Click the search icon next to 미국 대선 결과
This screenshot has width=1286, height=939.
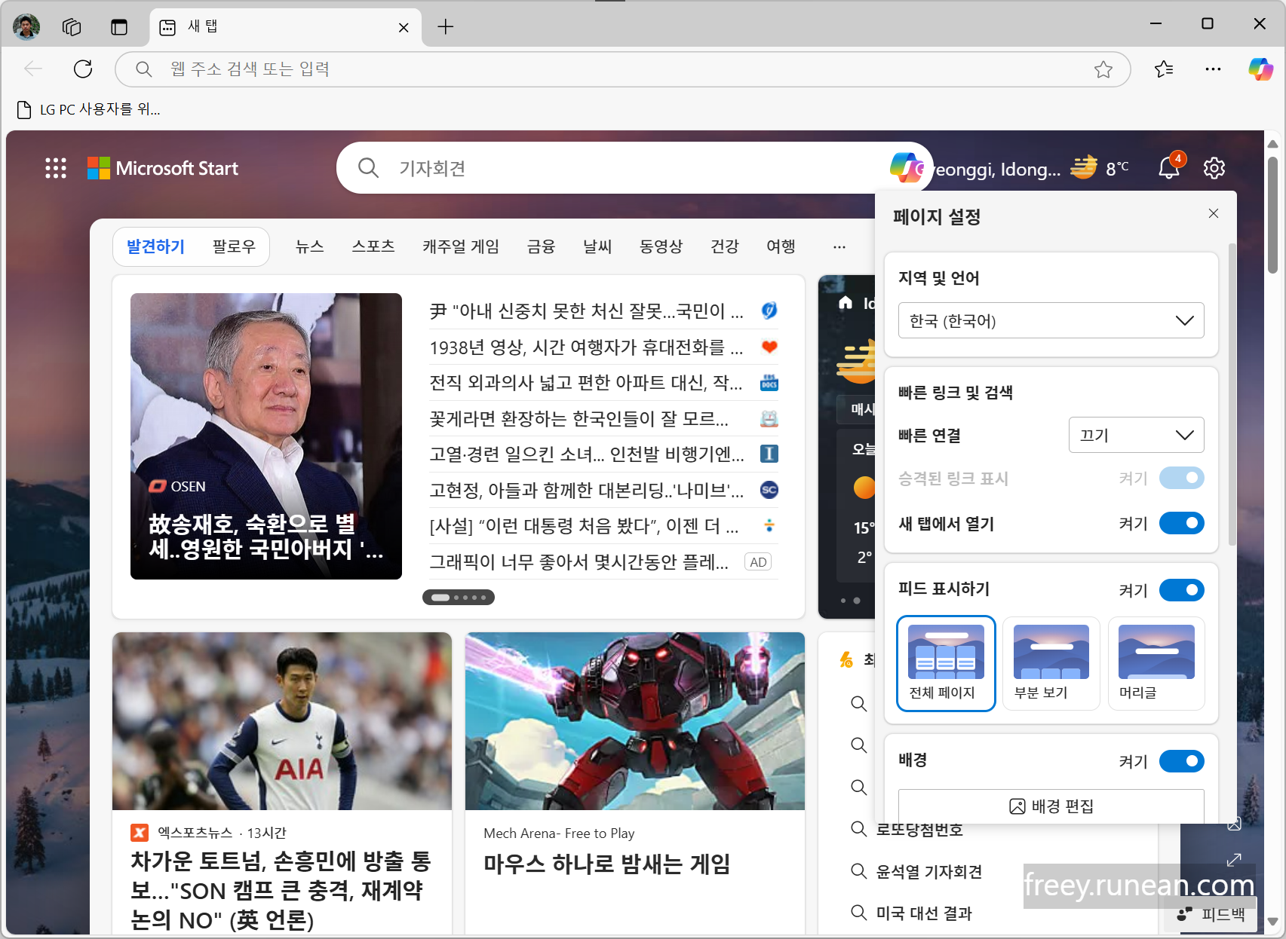858,913
